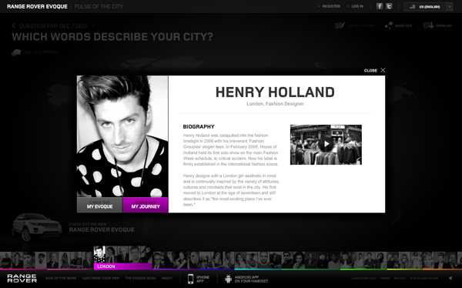The image size is (462, 288).
Task: Select the Android App icon in footer
Action: [228, 279]
